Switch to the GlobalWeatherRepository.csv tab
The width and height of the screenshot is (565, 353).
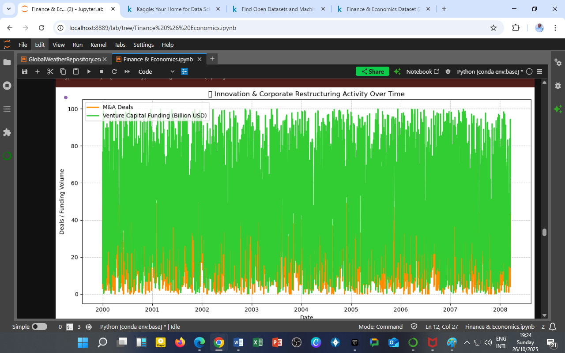click(x=61, y=59)
